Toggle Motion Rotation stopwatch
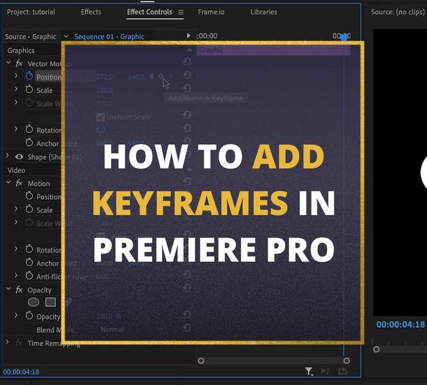This screenshot has height=385, width=427. [x=29, y=249]
